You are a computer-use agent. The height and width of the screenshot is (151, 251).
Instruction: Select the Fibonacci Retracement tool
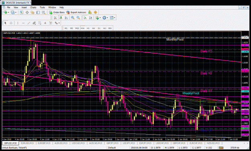39,23
